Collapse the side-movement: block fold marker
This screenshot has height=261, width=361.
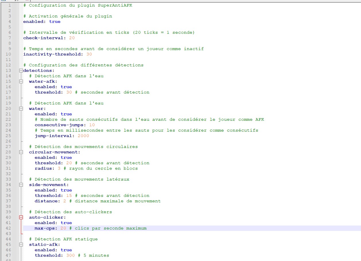click(x=21, y=185)
